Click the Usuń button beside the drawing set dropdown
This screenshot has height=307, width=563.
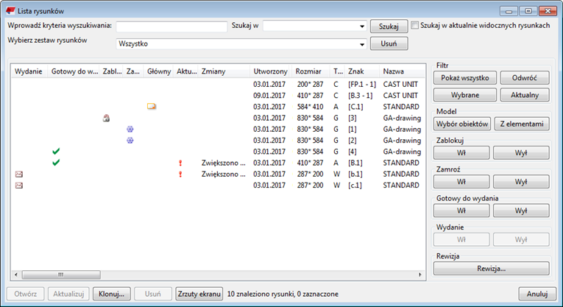point(389,43)
